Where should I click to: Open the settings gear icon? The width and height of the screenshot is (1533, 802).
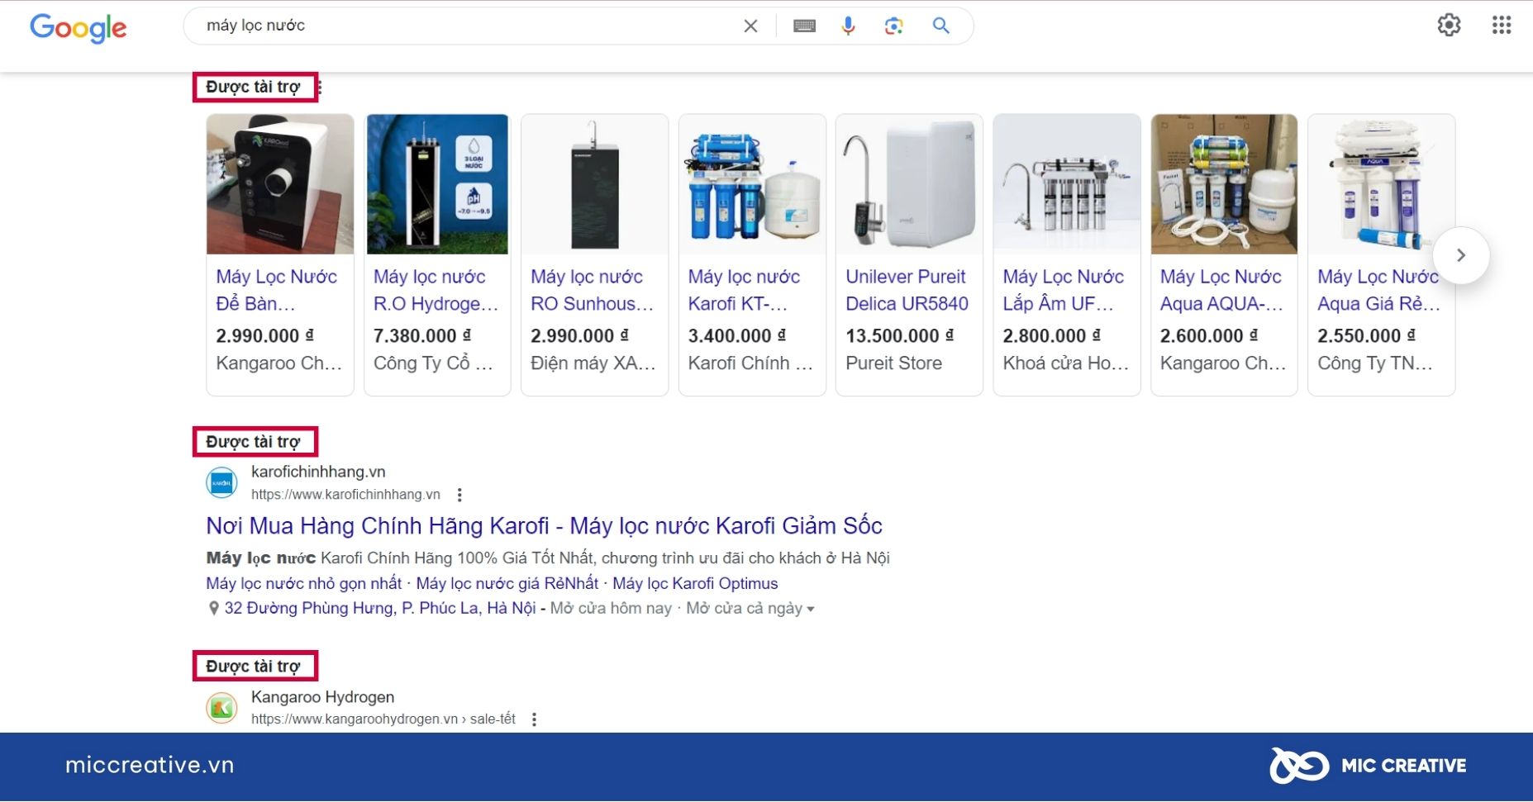[1449, 25]
